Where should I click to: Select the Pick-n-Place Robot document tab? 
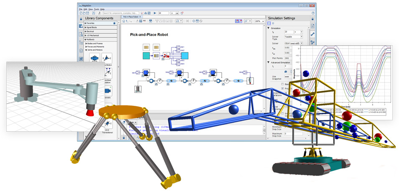(x=130, y=16)
